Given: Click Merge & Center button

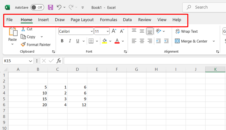Looking at the screenshot, I should [191, 41].
